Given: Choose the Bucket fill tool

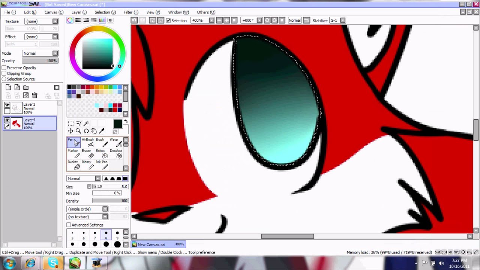Looking at the screenshot, I should (74, 165).
